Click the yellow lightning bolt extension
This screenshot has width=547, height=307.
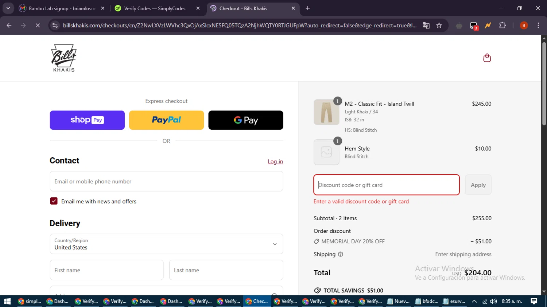[488, 25]
